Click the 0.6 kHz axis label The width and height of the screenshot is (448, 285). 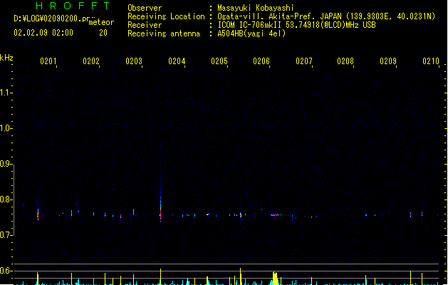pos(6,271)
